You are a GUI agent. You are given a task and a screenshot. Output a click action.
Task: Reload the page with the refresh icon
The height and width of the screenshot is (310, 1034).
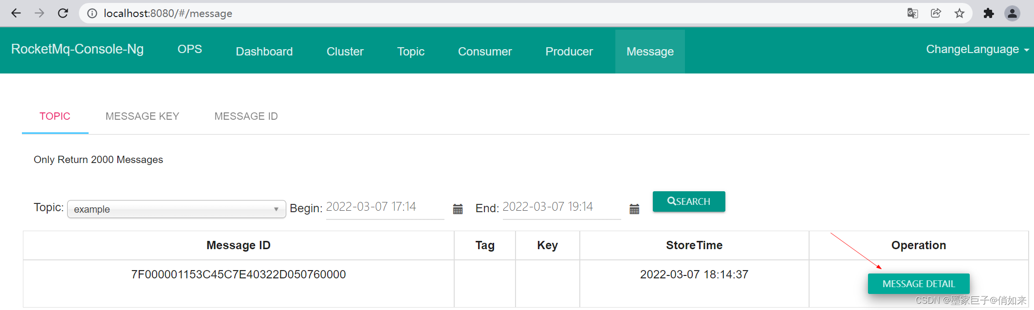click(63, 13)
